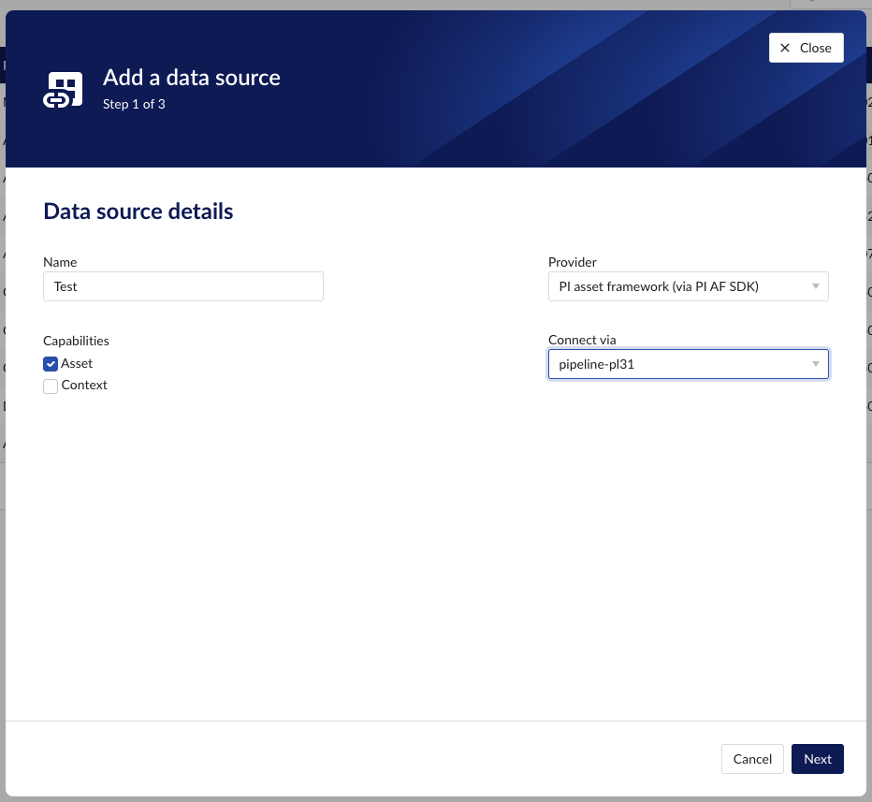
Task: Toggle the Asset capability checkbox
Action: pos(51,364)
